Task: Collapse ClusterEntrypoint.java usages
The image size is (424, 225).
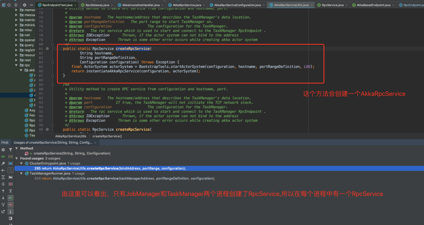Action: point(21,163)
